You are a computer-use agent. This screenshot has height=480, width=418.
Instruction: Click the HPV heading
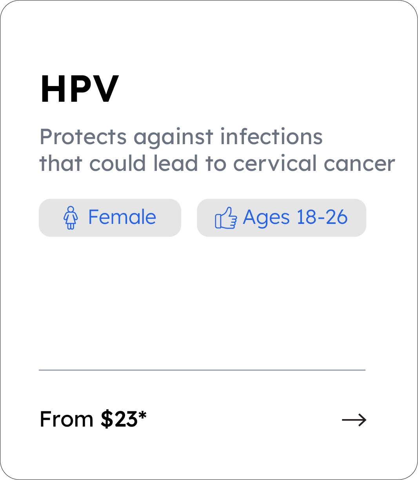pyautogui.click(x=80, y=89)
